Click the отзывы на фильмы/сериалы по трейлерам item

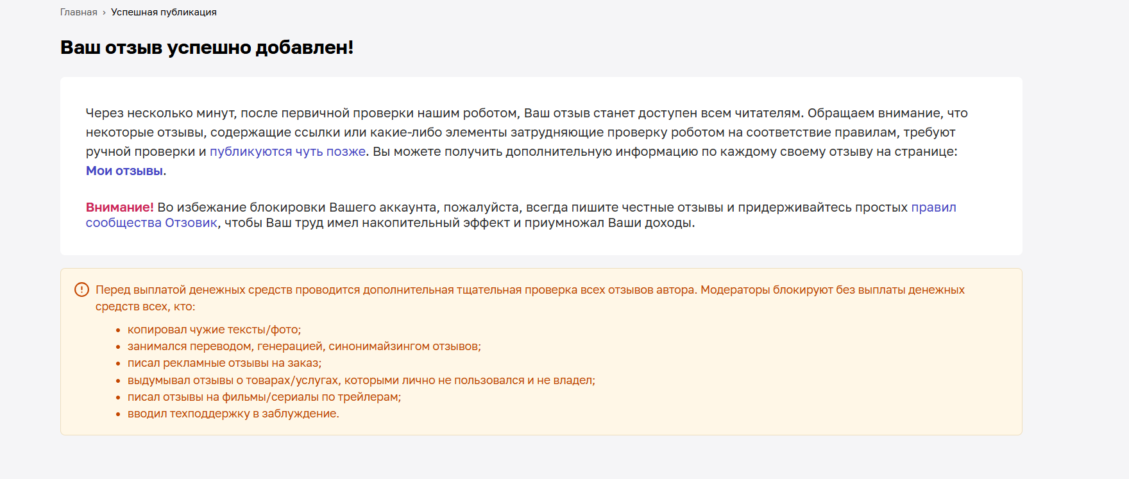pos(264,397)
